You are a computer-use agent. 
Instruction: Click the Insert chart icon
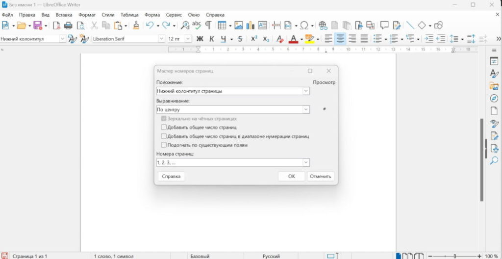[x=250, y=26]
